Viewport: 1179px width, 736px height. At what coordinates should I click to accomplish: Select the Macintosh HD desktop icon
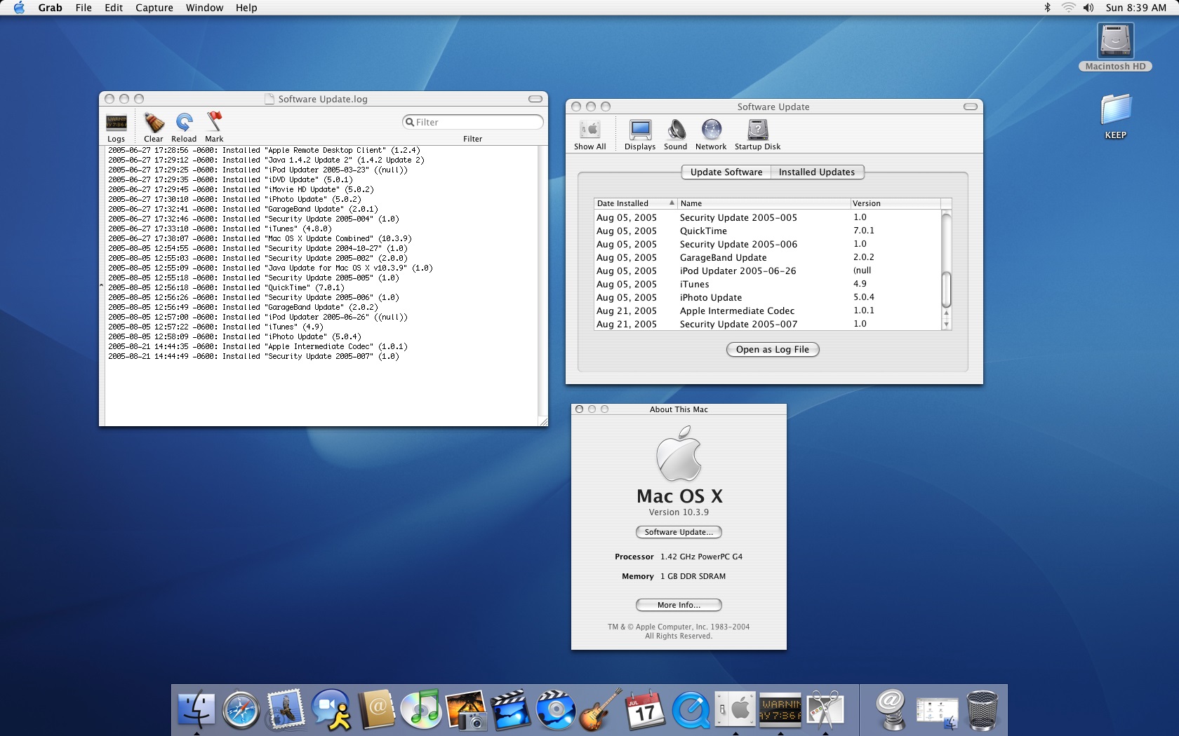coord(1115,47)
